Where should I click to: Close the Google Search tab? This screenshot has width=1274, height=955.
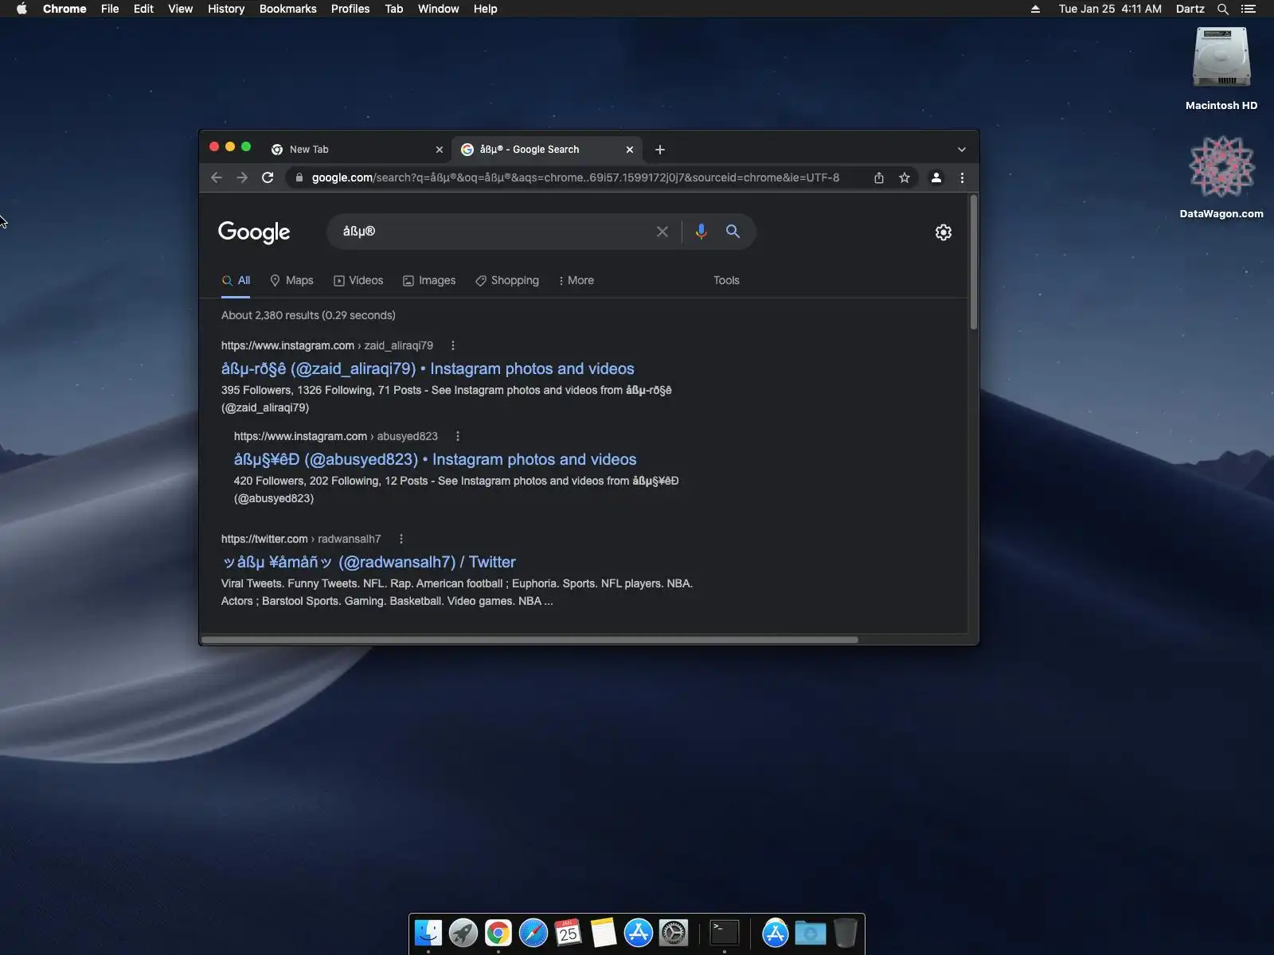(630, 150)
